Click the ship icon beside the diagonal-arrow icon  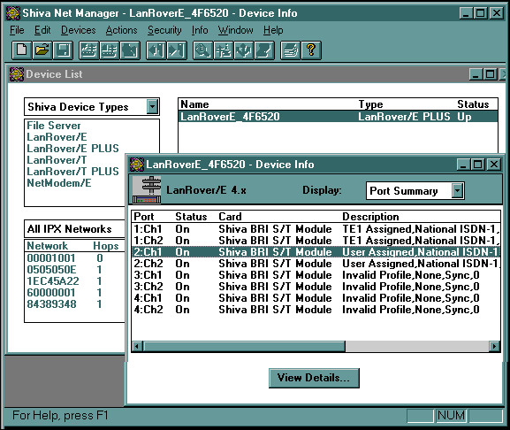pos(110,50)
